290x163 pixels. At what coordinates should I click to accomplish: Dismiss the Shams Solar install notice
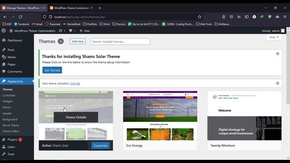point(278,53)
